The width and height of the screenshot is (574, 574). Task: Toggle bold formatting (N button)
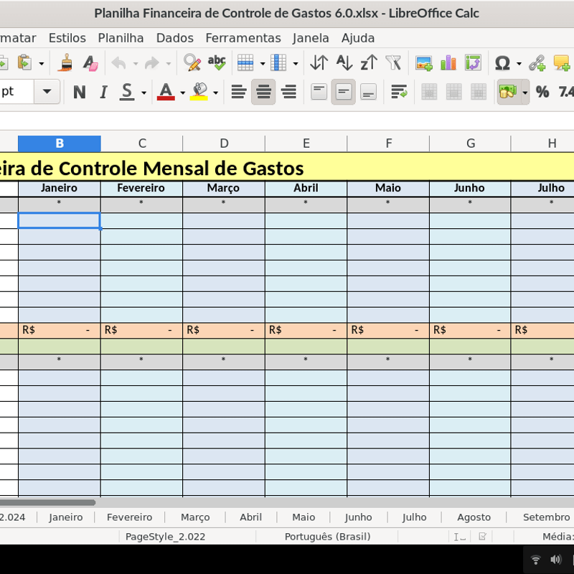coord(79,92)
